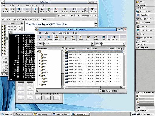Expand the boot folder in tree

[x=39, y=60]
